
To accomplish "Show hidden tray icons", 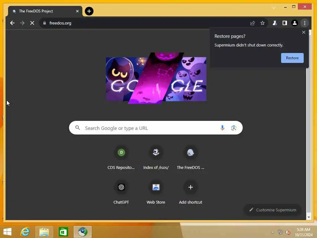I will pyautogui.click(x=273, y=232).
